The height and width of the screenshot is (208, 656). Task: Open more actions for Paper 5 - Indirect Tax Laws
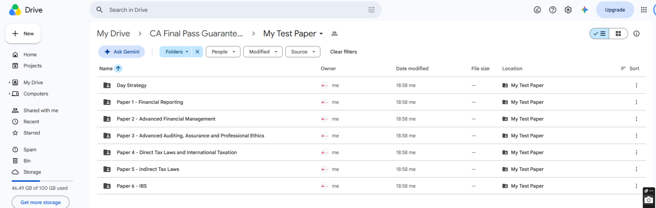[636, 169]
